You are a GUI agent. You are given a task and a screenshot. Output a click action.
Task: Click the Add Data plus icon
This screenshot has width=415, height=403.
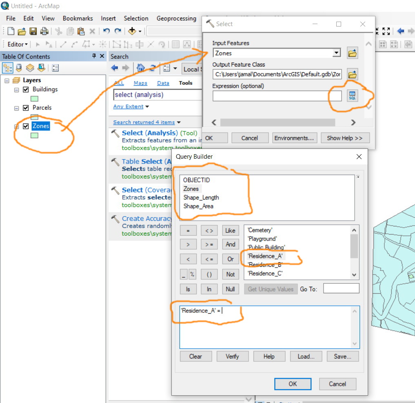[x=132, y=31]
